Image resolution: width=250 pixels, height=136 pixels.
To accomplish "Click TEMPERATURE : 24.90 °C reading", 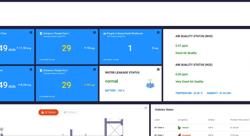I will coord(189,93).
